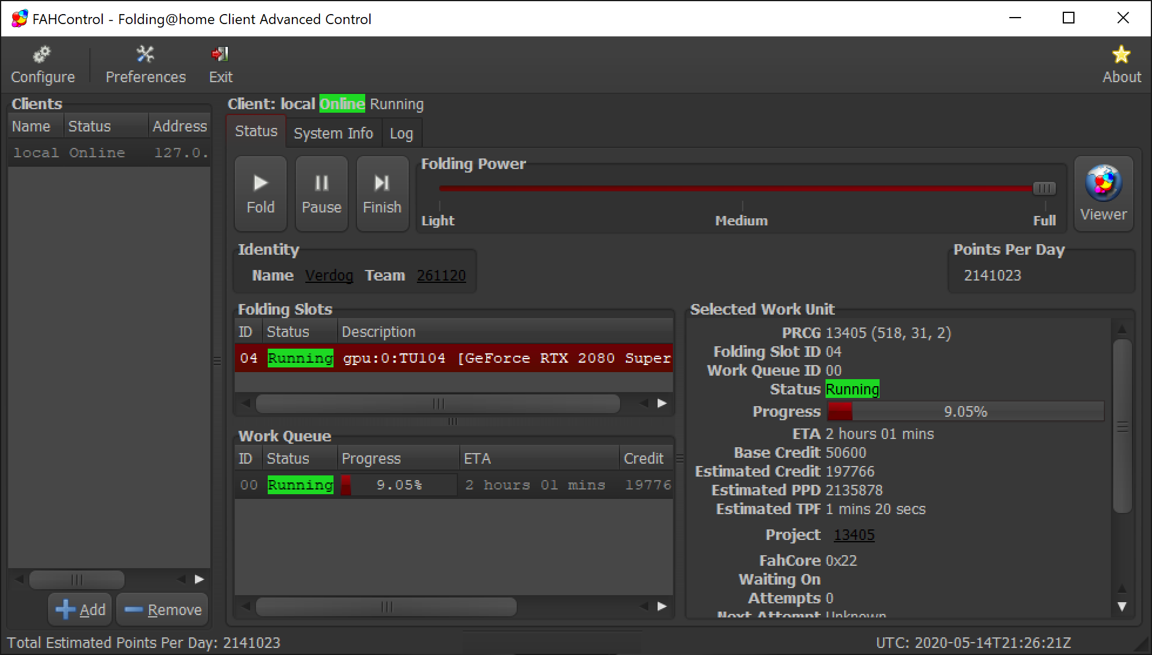Click the Online client status label

coord(342,104)
